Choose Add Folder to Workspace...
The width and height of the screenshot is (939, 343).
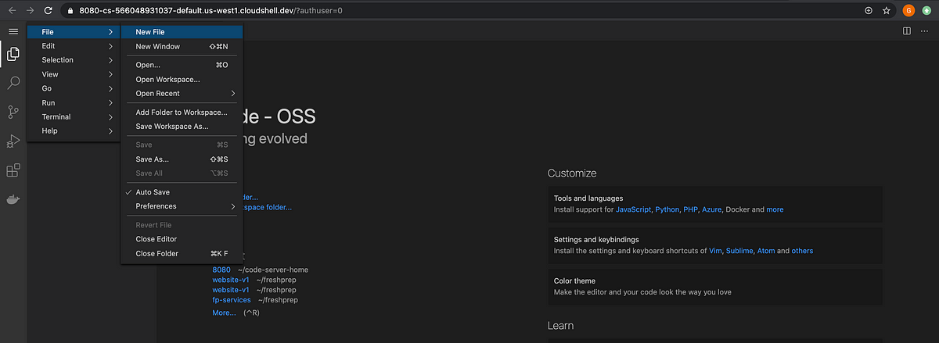pos(182,112)
